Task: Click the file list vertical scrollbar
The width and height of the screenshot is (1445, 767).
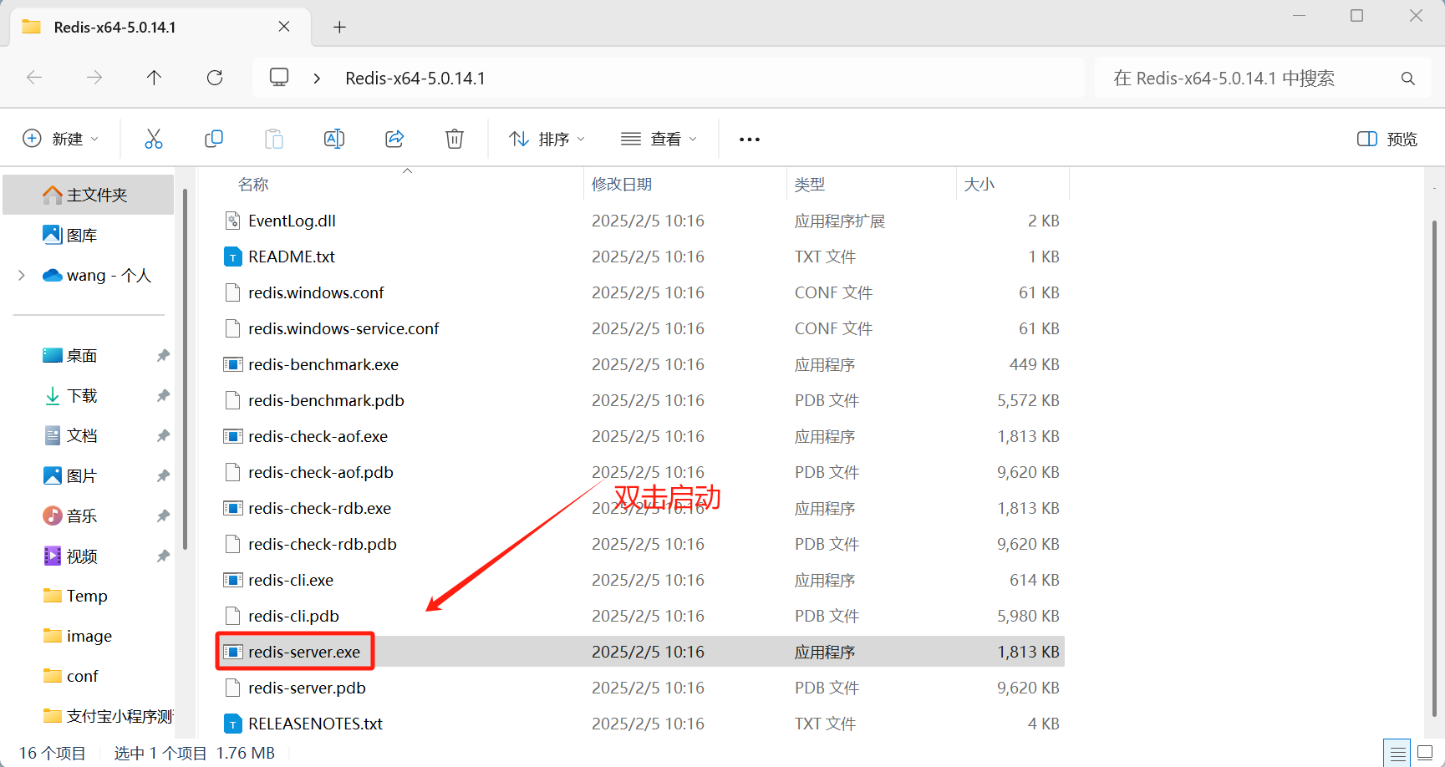Action: pos(1434,468)
